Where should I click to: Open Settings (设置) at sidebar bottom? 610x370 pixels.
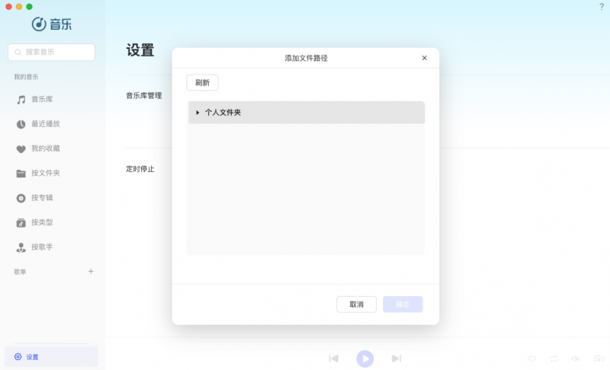click(x=51, y=357)
